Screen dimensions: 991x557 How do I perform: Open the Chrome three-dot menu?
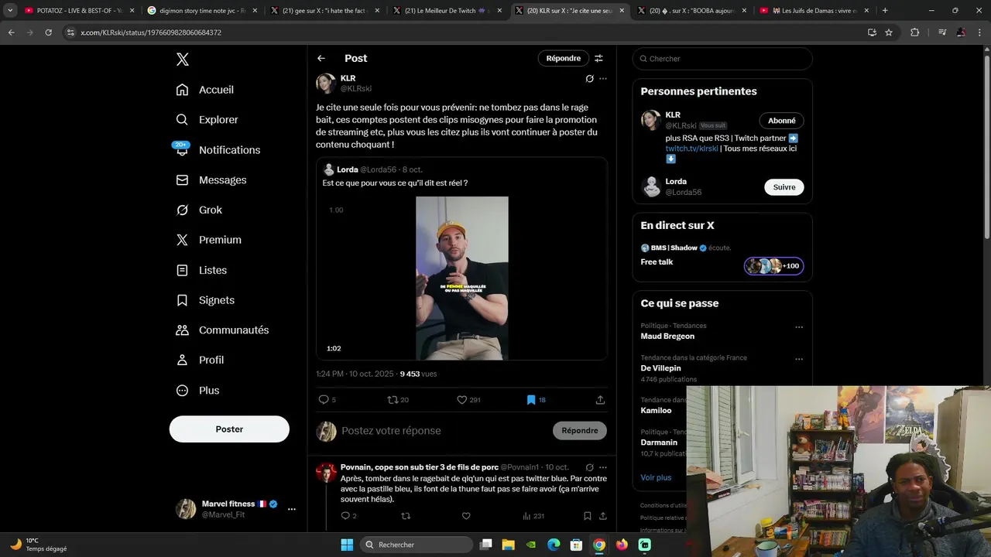pyautogui.click(x=979, y=32)
